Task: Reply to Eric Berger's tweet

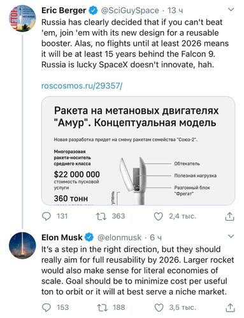Action: pyautogui.click(x=47, y=216)
